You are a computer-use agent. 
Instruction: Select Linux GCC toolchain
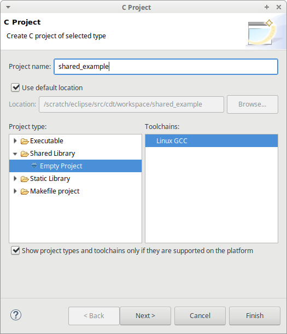pos(212,141)
